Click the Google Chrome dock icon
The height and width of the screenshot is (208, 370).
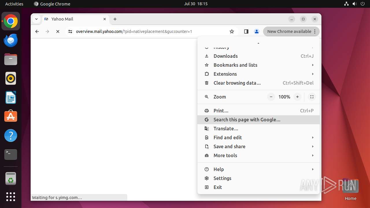11,21
